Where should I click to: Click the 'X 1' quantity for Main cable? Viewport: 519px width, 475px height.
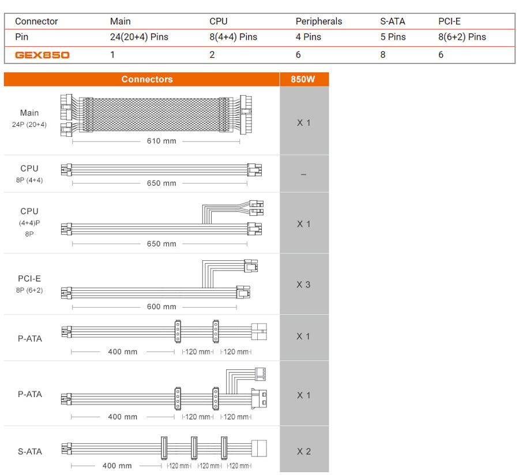[x=303, y=123]
